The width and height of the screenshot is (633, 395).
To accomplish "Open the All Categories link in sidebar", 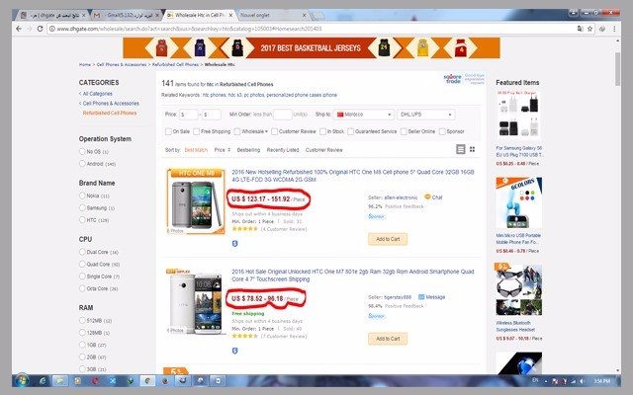I will (x=97, y=94).
